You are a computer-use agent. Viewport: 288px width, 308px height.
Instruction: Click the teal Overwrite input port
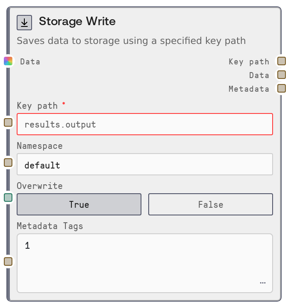tap(8, 197)
